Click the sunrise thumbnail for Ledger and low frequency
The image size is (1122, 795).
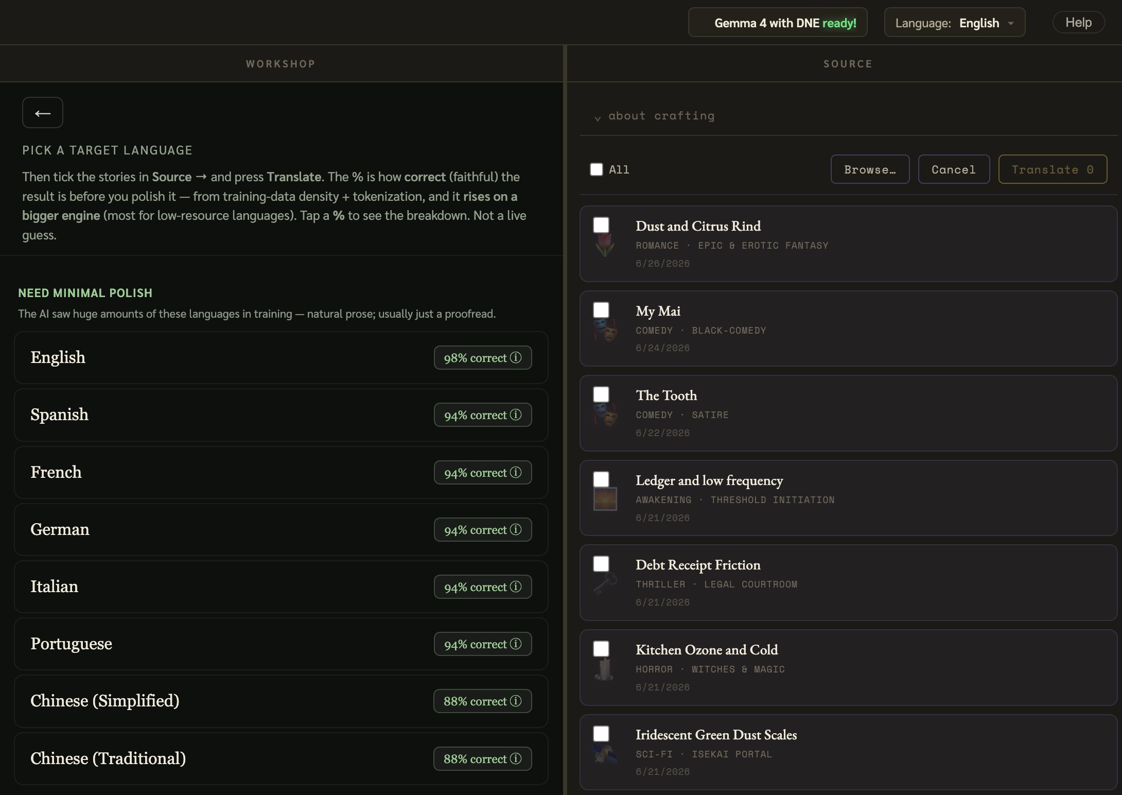605,499
